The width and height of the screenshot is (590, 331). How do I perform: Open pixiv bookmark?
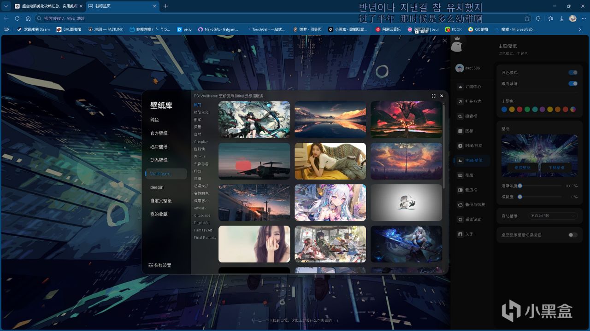pyautogui.click(x=184, y=29)
